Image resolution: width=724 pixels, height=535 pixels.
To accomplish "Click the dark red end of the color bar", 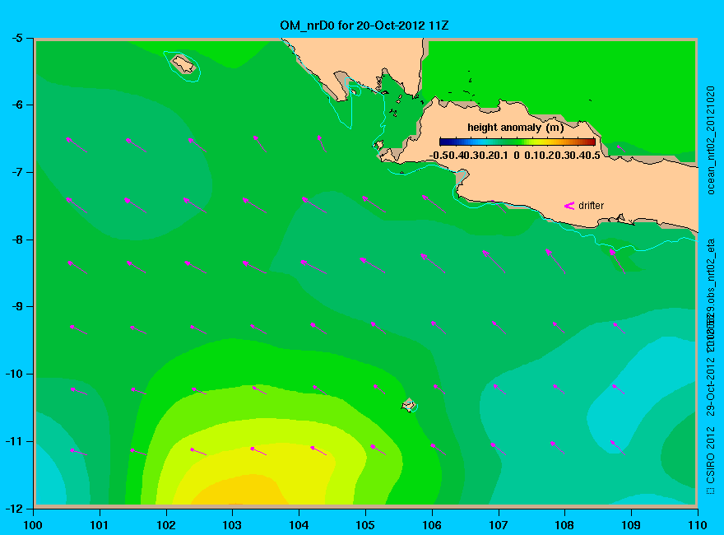I will pyautogui.click(x=591, y=142).
